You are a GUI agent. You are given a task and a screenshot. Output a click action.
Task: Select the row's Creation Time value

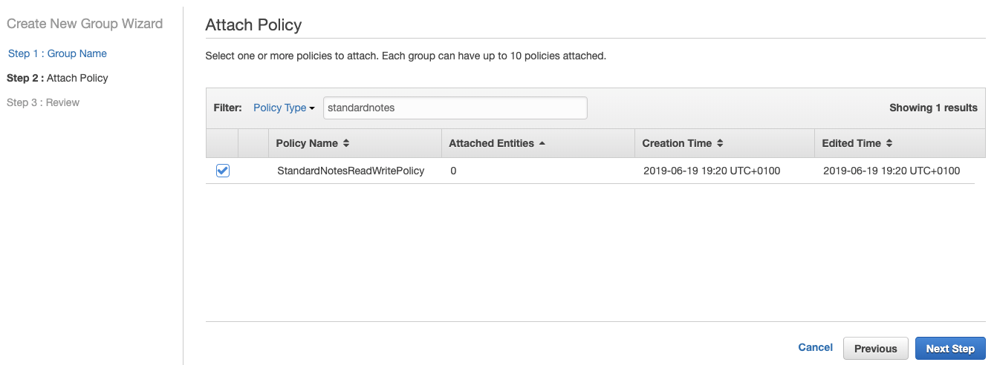coord(711,171)
